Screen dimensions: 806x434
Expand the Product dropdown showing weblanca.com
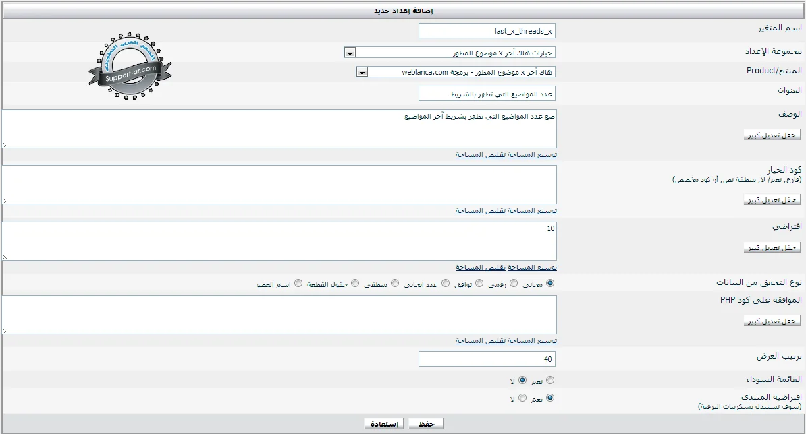click(x=362, y=72)
